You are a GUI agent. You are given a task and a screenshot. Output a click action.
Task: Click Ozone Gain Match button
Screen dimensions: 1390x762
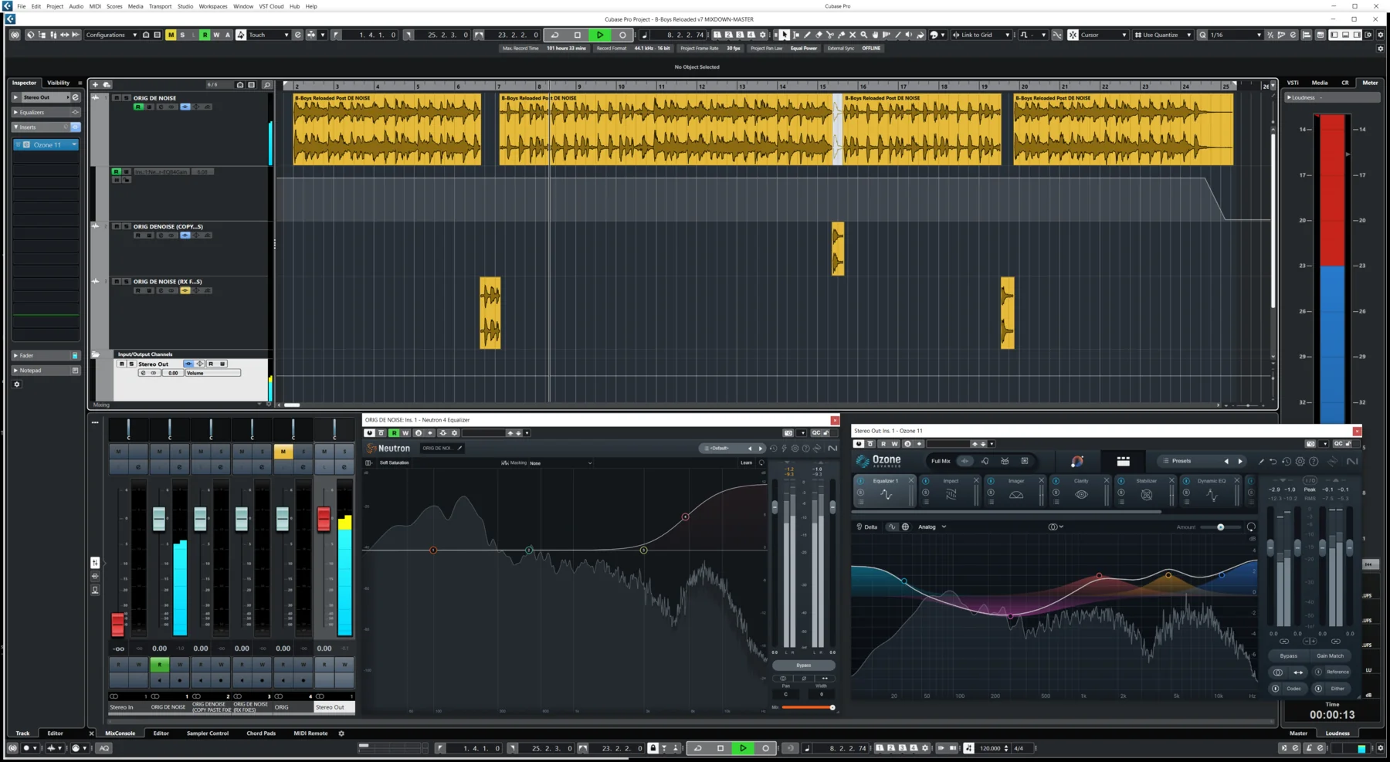(x=1331, y=655)
